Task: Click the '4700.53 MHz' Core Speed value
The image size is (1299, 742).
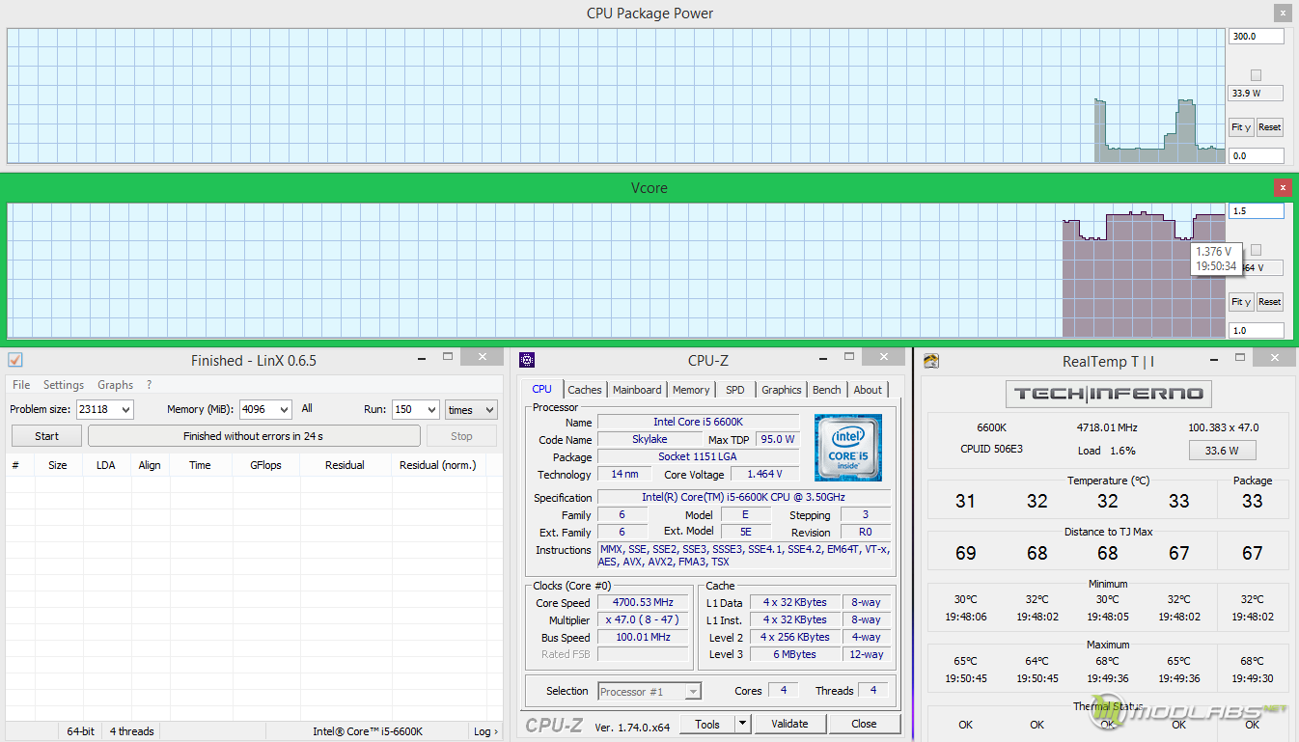Action: (x=644, y=602)
